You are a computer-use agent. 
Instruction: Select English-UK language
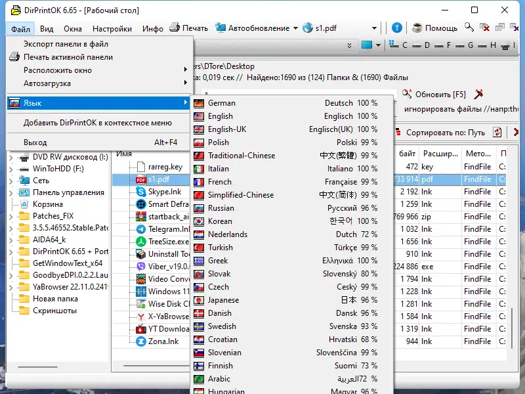tap(291, 129)
